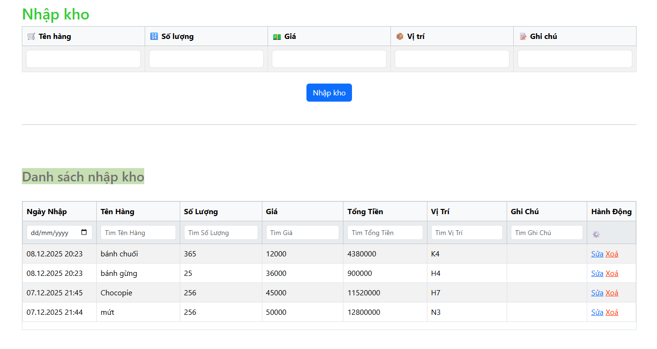Open the calendar picker in date filter
This screenshot has height=349, width=657.
(x=84, y=233)
